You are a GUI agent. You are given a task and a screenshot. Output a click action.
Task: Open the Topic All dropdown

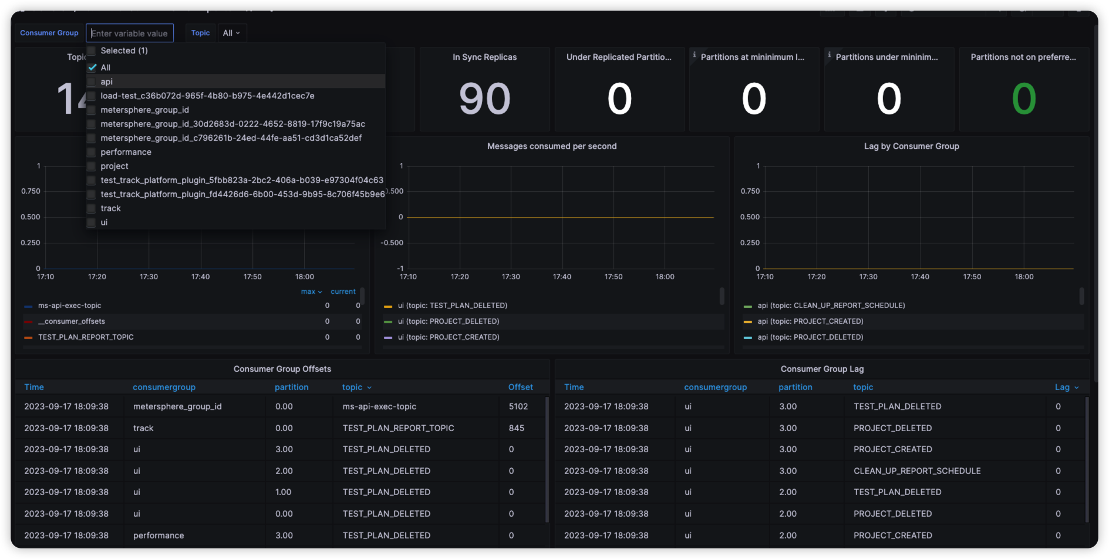231,33
